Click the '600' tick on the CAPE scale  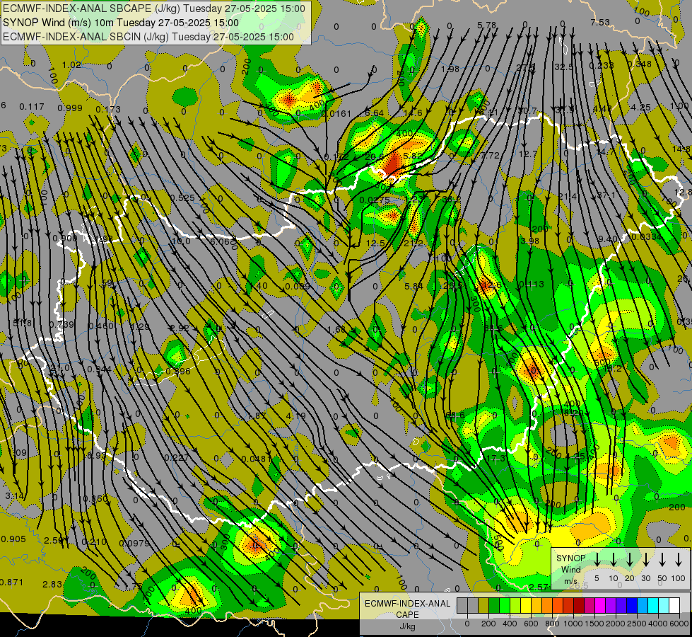[531, 624]
